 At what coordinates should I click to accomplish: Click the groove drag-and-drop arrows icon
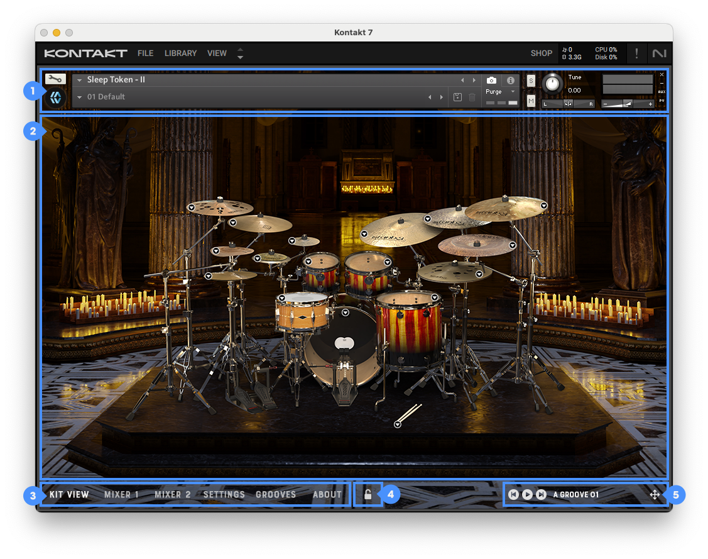tap(655, 495)
